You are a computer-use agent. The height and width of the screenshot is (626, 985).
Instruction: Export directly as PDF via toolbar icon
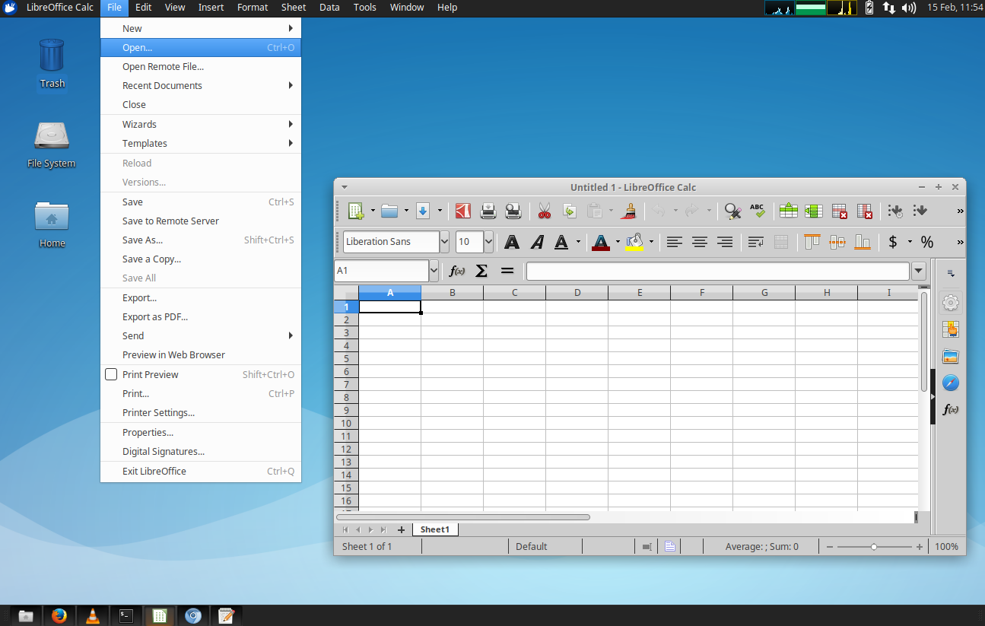pos(462,211)
